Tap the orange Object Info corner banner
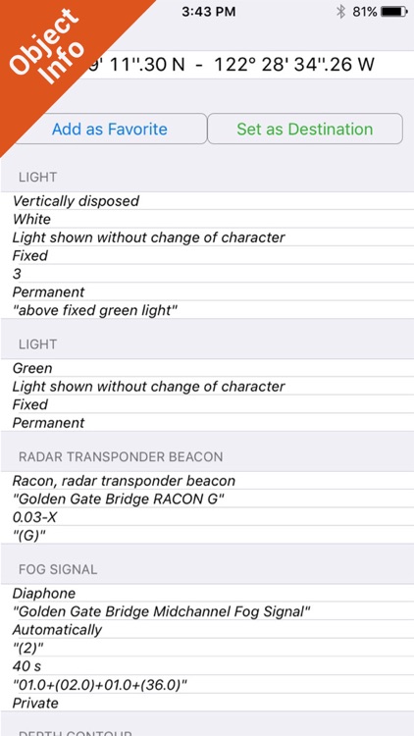 (x=52, y=52)
